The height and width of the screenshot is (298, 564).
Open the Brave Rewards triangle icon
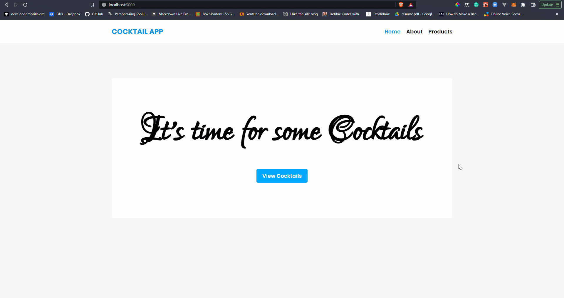(411, 5)
